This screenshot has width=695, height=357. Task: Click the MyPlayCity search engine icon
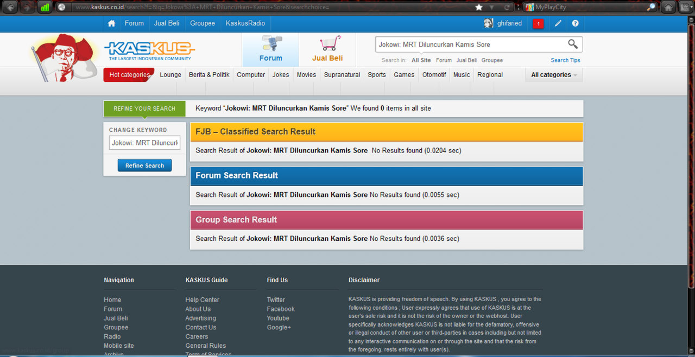tap(530, 7)
